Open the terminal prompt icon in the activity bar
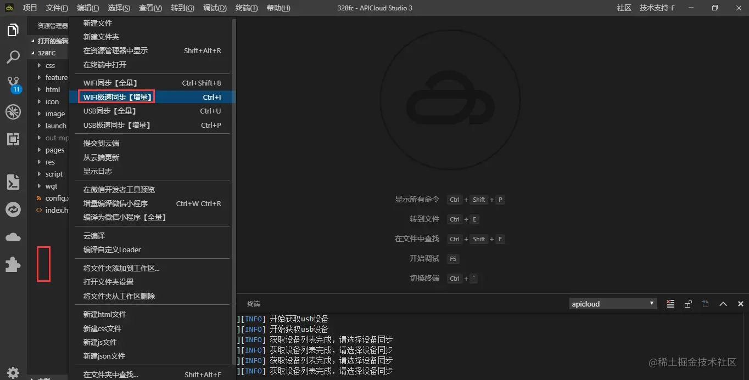This screenshot has height=380, width=749. pyautogui.click(x=13, y=182)
